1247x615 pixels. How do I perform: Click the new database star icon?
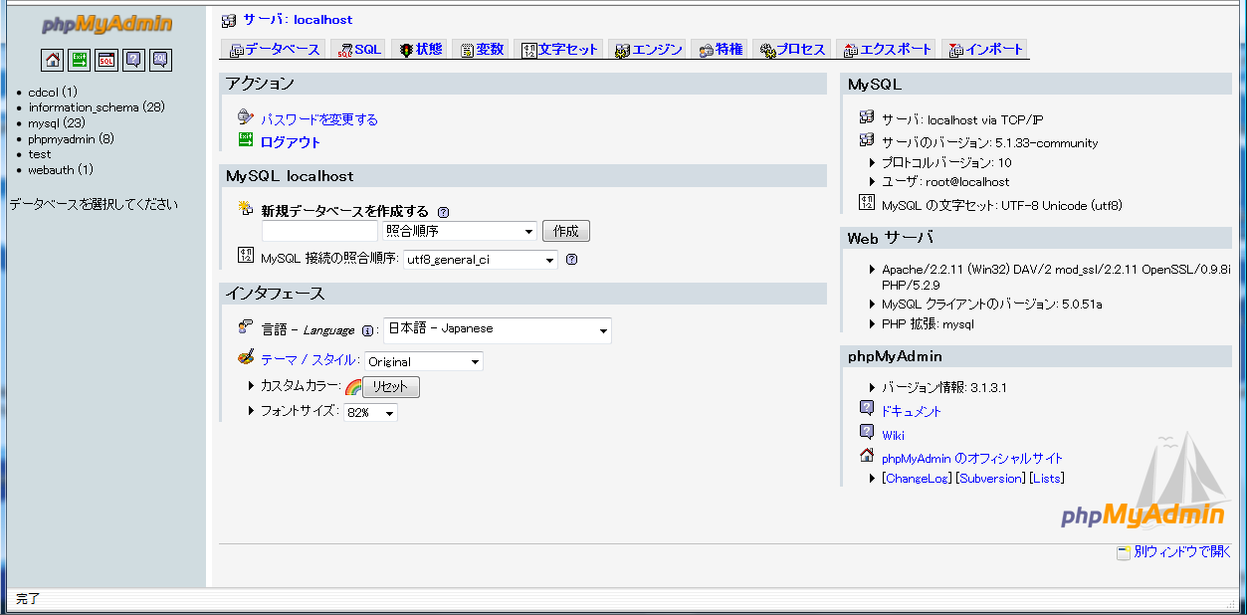click(x=246, y=208)
